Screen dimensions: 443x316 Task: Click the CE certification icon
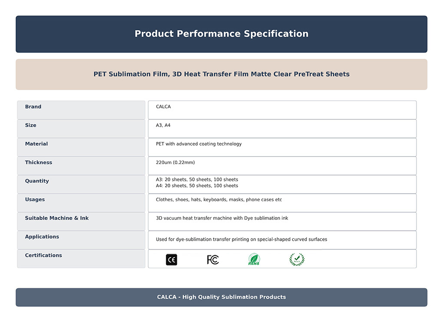point(172,260)
